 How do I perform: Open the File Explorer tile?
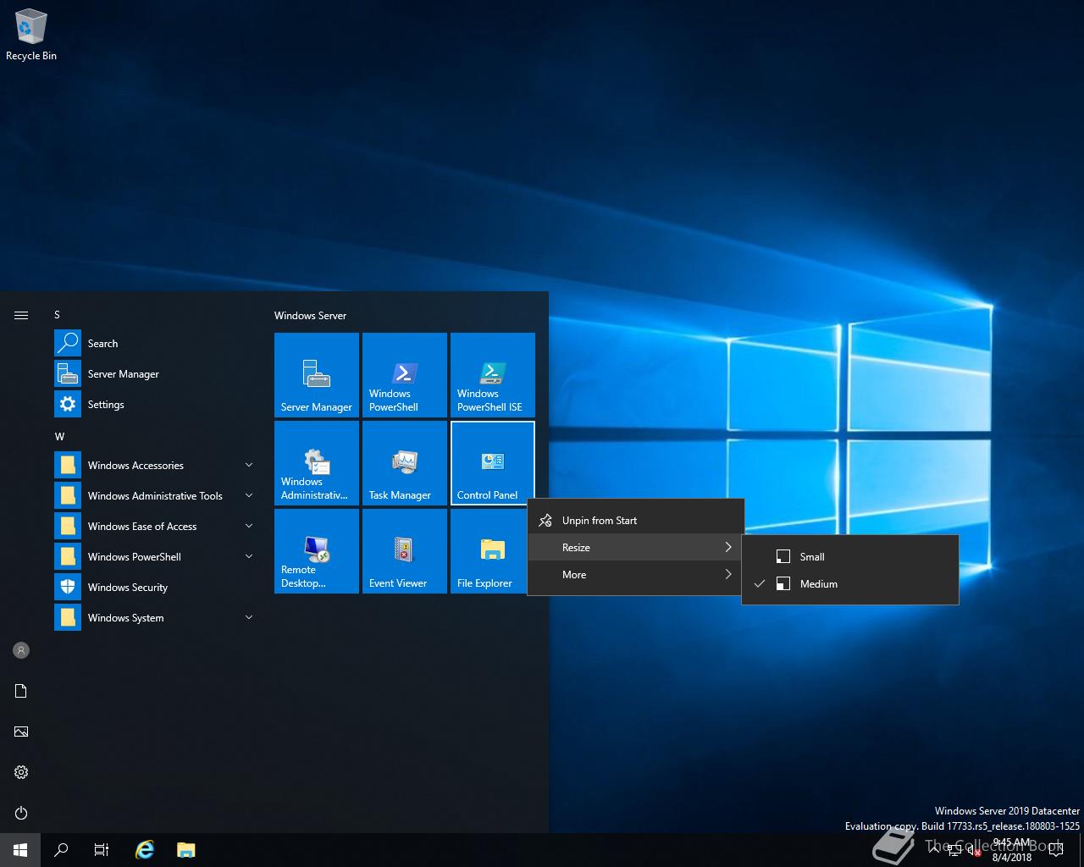489,551
